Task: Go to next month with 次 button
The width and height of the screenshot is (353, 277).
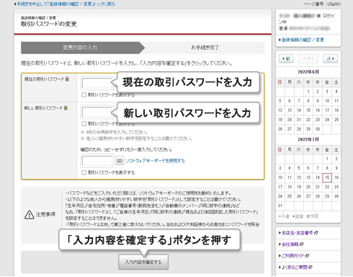Action: click(330, 58)
